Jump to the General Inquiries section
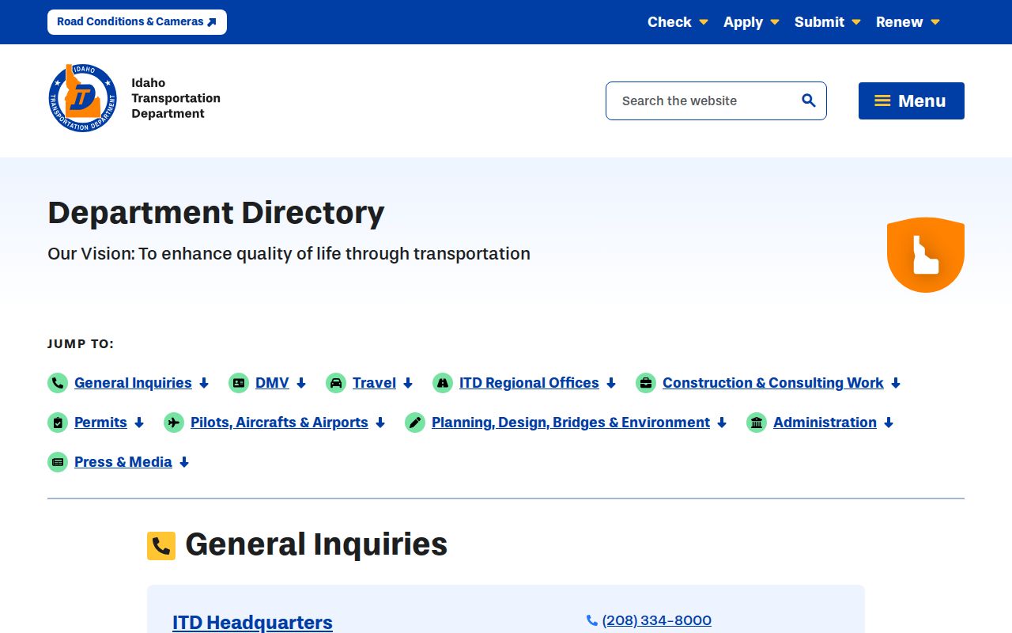This screenshot has height=633, width=1012. [x=133, y=383]
